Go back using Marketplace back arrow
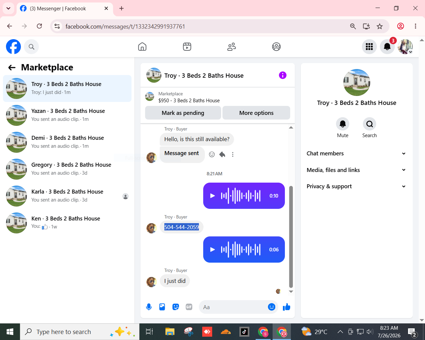The image size is (425, 340). (x=12, y=68)
